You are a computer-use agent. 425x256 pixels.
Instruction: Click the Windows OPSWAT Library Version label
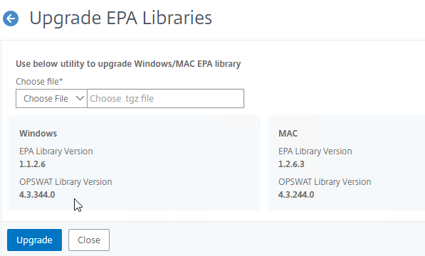coord(65,182)
